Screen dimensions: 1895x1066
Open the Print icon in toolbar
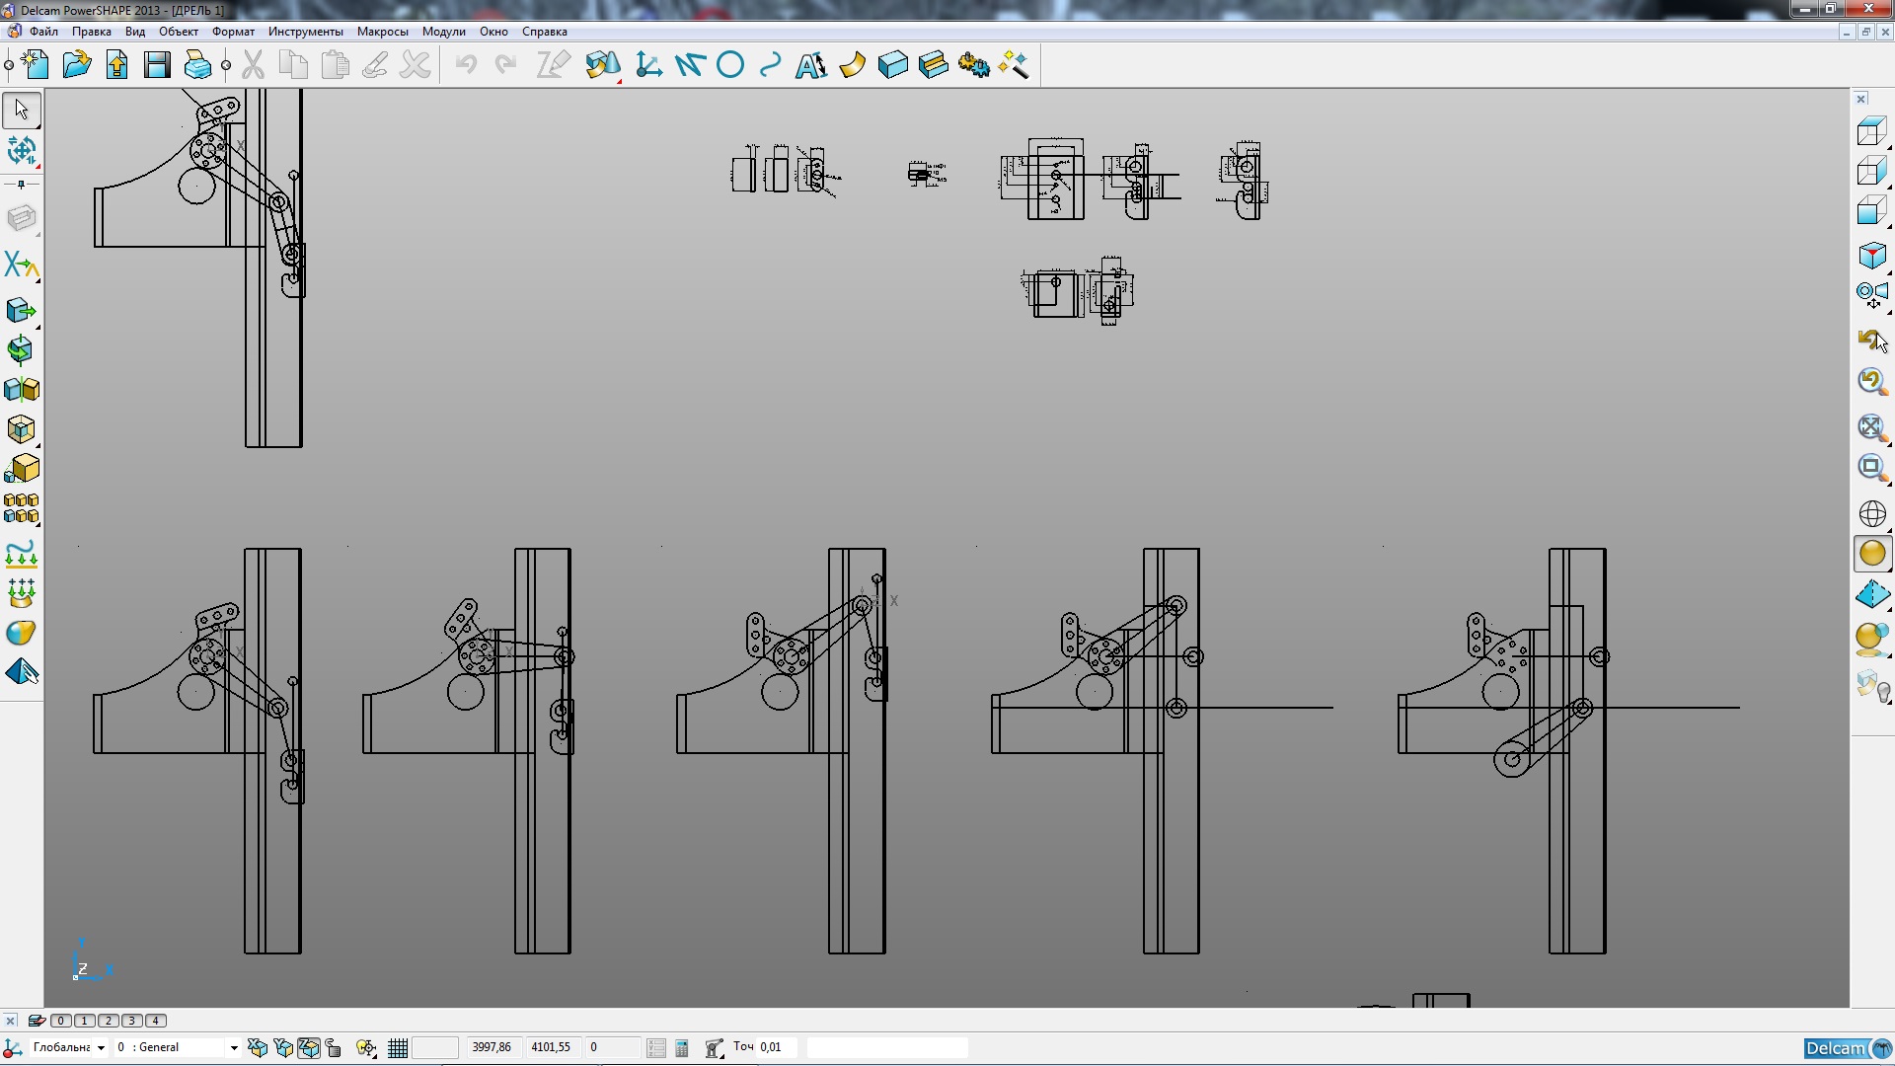click(197, 65)
